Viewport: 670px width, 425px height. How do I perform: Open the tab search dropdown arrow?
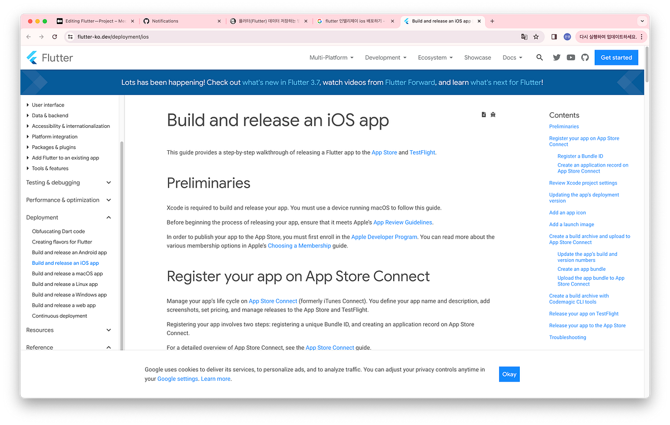click(x=642, y=21)
